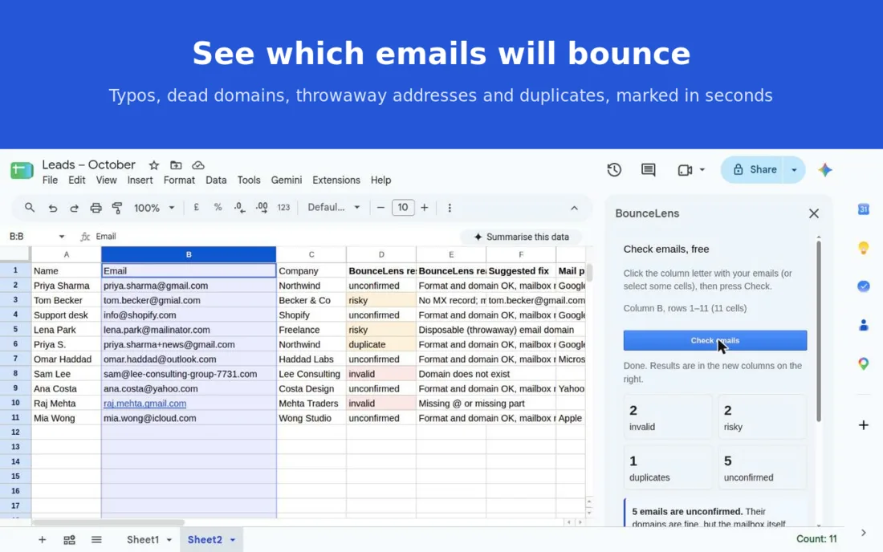The image size is (883, 552).
Task: Format as currency pound icon
Action: pos(196,207)
